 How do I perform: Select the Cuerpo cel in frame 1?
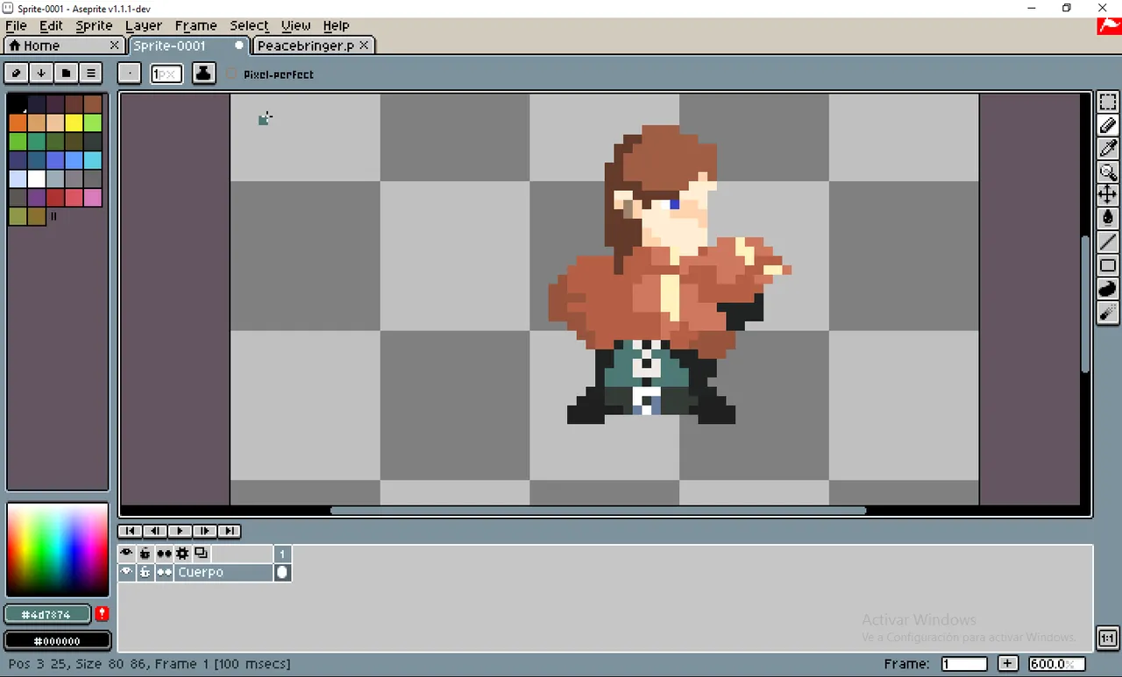pos(282,572)
